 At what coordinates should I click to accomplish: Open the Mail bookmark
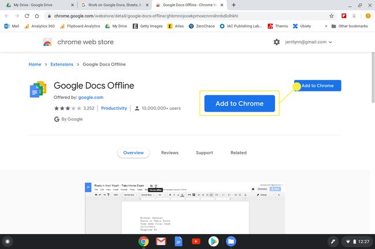pyautogui.click(x=12, y=26)
